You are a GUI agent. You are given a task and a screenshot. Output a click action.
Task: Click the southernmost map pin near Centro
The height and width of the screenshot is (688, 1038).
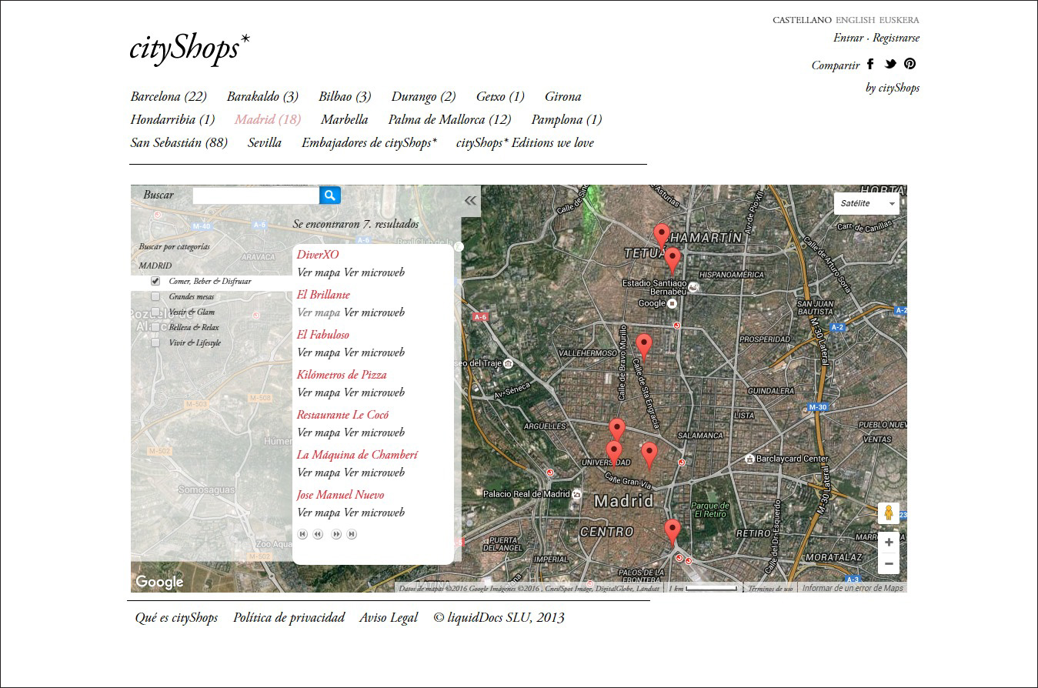click(x=673, y=532)
